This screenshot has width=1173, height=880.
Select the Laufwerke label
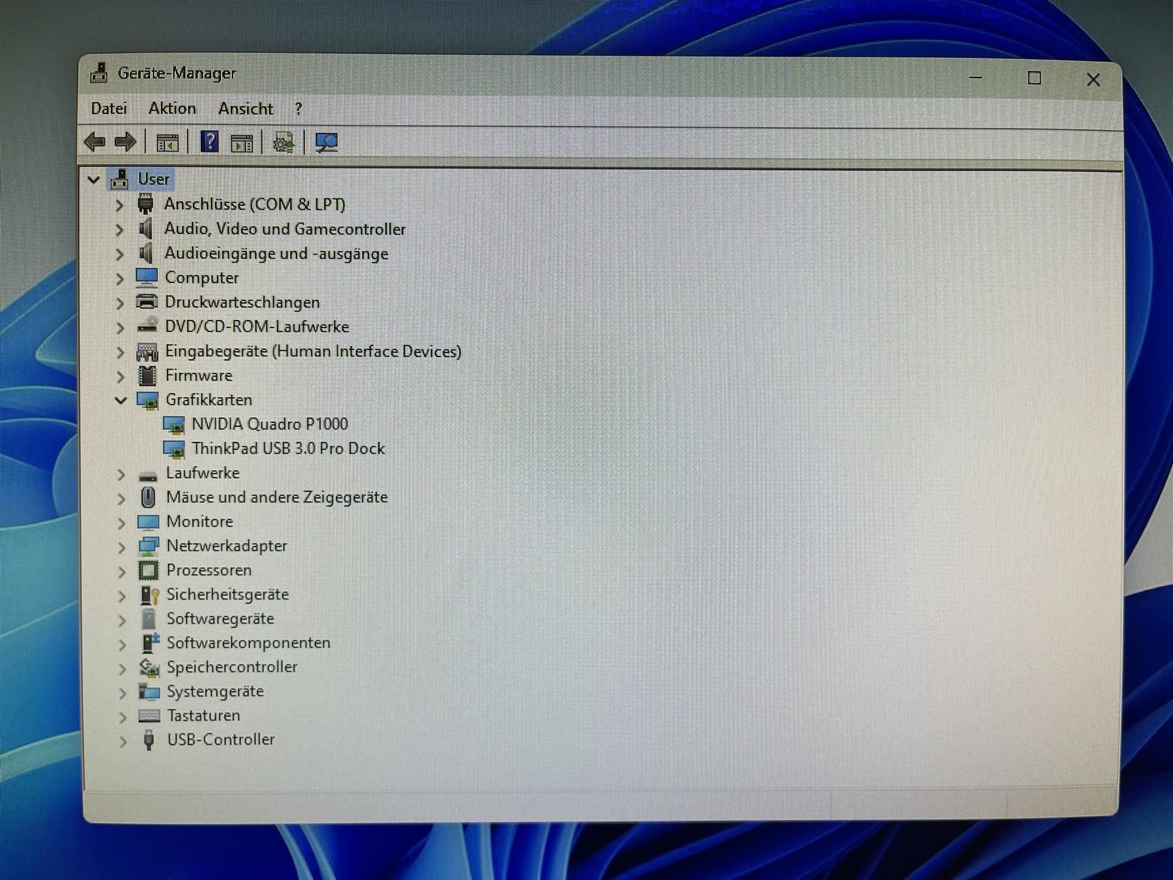point(203,473)
